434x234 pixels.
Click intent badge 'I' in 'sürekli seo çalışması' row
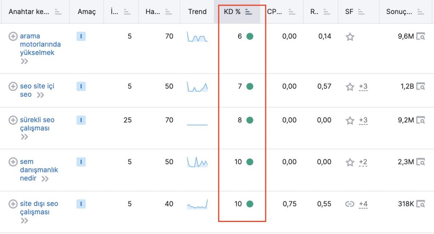(81, 120)
